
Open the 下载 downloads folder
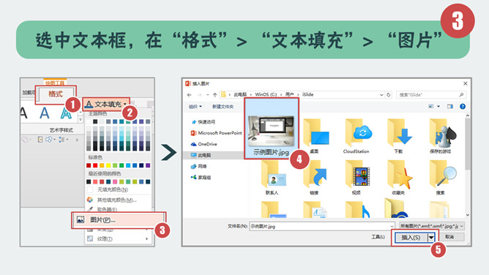pyautogui.click(x=398, y=137)
